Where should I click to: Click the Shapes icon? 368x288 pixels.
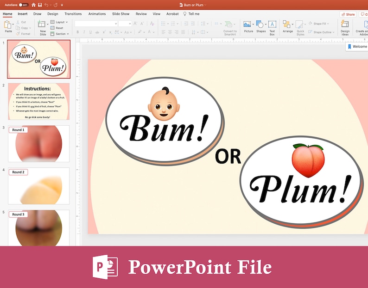[260, 24]
